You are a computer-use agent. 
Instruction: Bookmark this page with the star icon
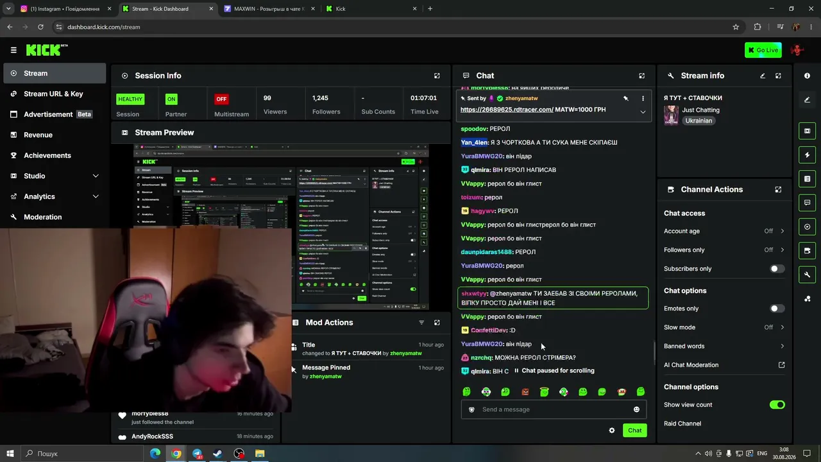(736, 27)
